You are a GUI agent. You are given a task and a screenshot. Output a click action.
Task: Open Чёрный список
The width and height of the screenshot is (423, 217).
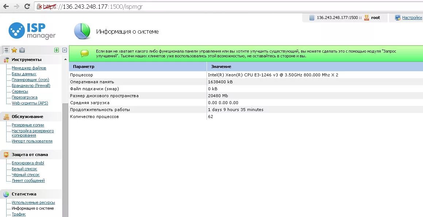tap(26, 175)
